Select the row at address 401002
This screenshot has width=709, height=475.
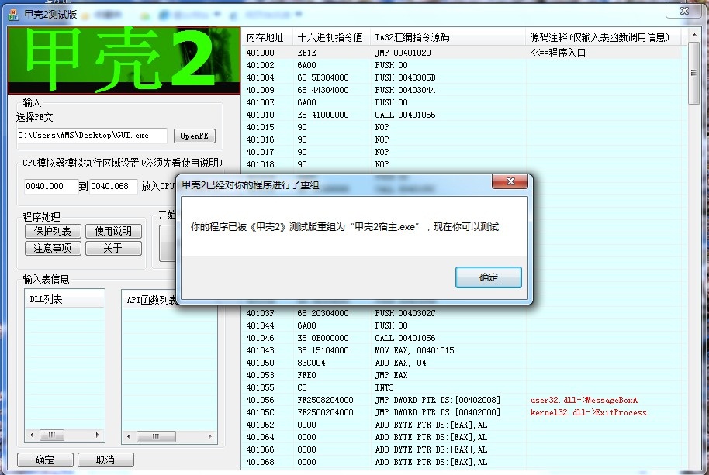[462, 65]
